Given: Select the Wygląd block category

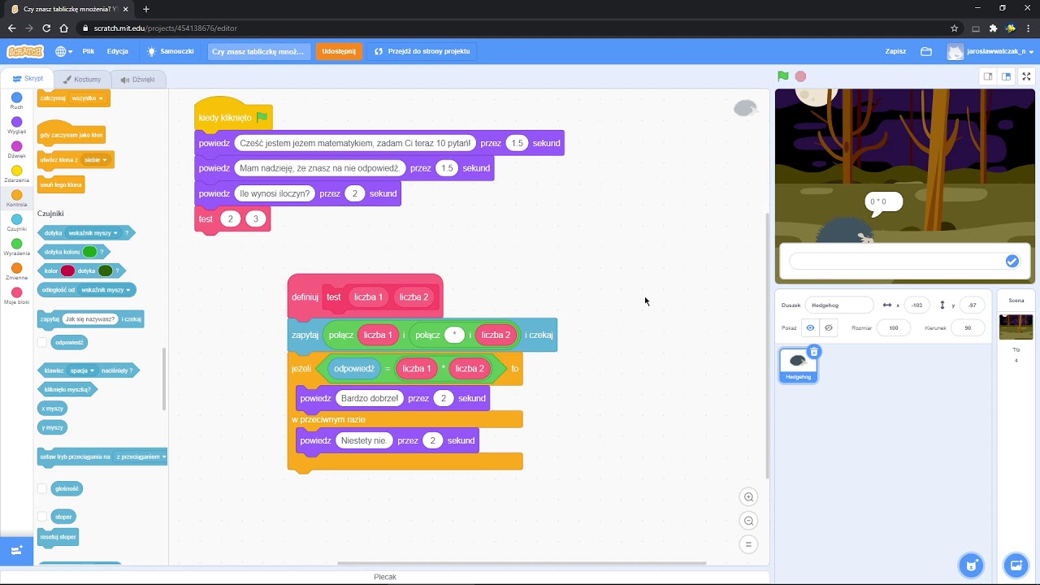Looking at the screenshot, I should coord(16,126).
